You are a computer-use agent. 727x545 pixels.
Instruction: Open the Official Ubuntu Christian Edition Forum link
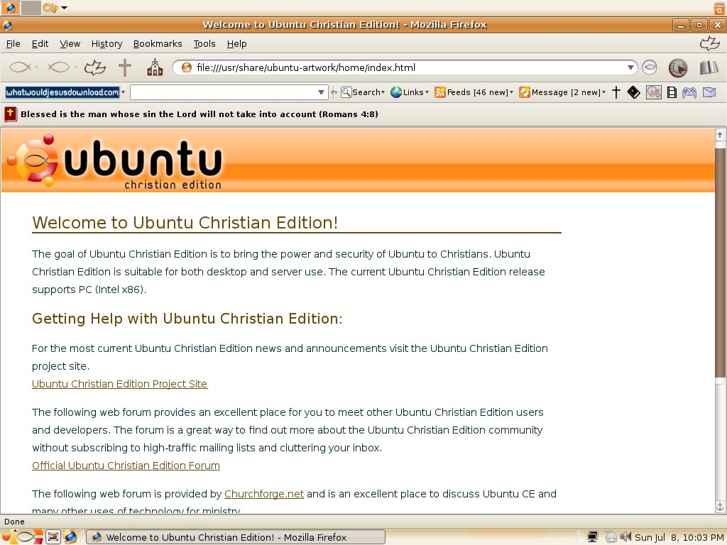pyautogui.click(x=126, y=466)
